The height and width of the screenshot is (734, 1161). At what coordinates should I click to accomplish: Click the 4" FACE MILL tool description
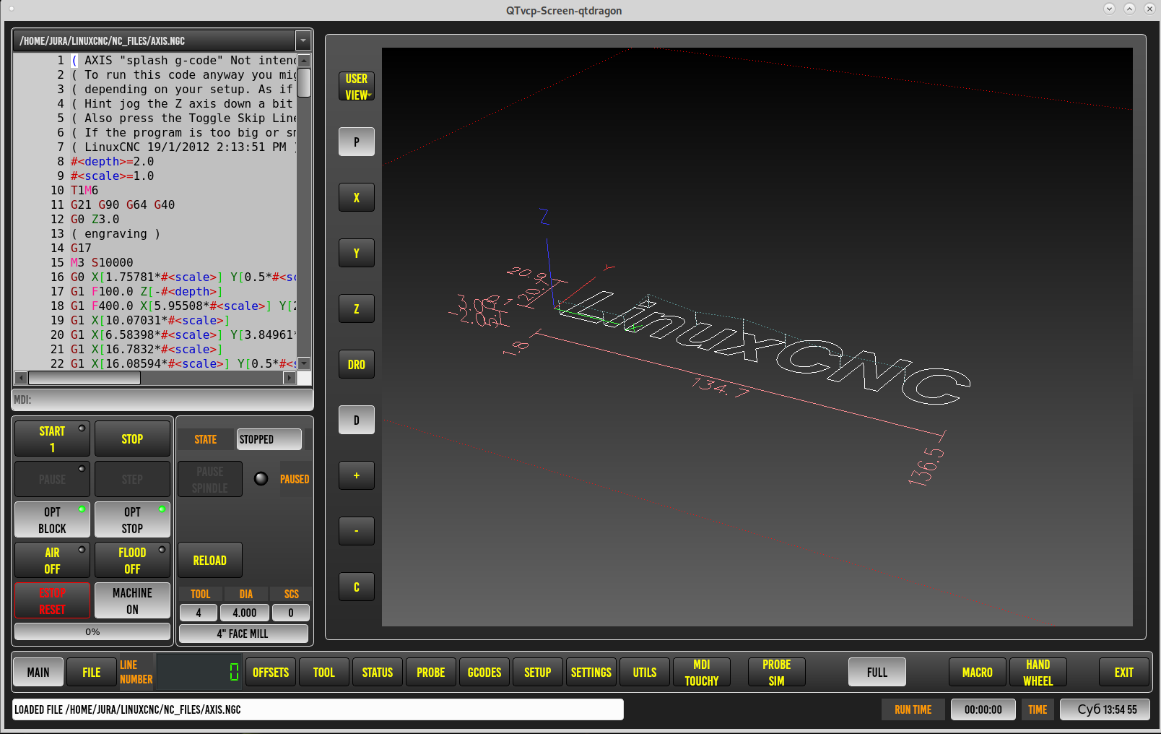coord(243,634)
